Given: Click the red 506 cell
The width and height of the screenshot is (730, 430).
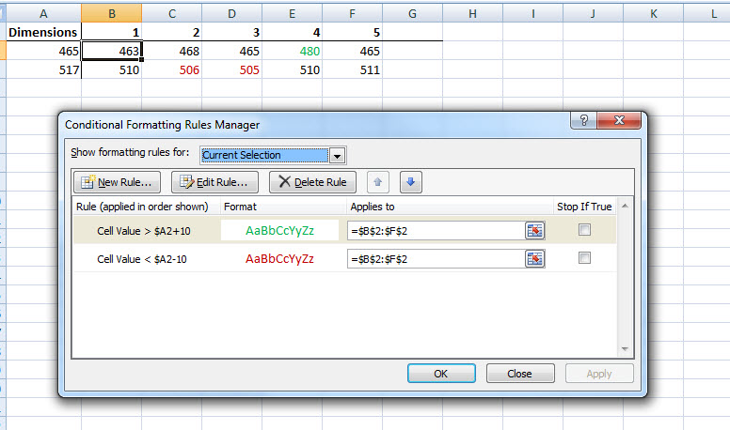Looking at the screenshot, I should coord(172,69).
